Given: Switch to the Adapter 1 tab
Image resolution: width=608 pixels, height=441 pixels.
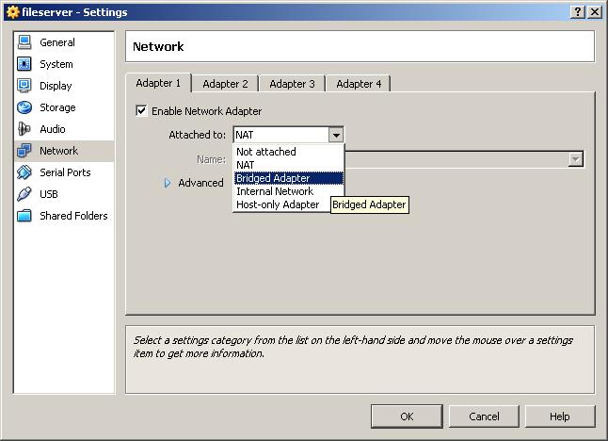Looking at the screenshot, I should click(x=158, y=83).
